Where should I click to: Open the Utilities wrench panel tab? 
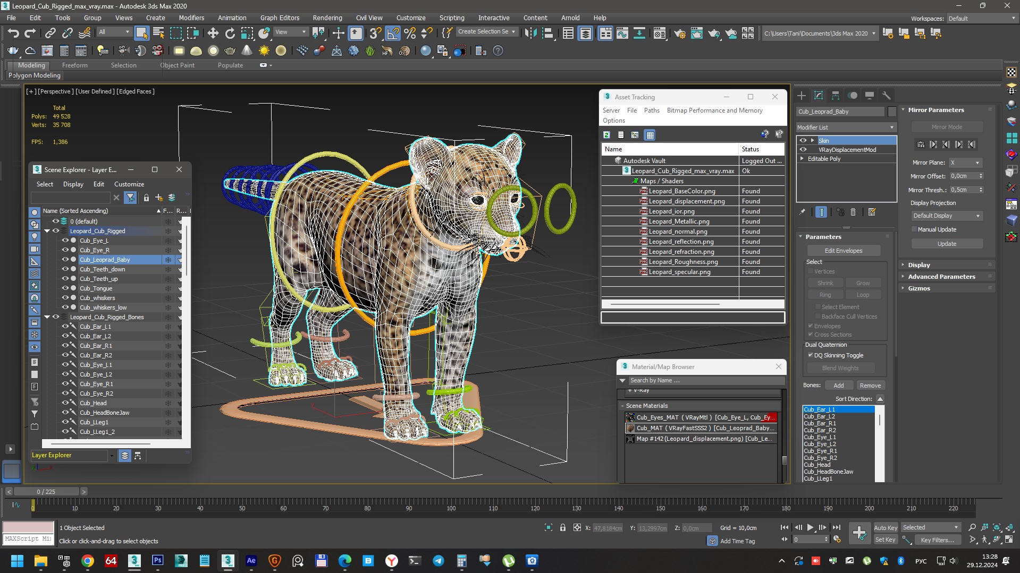(x=886, y=96)
